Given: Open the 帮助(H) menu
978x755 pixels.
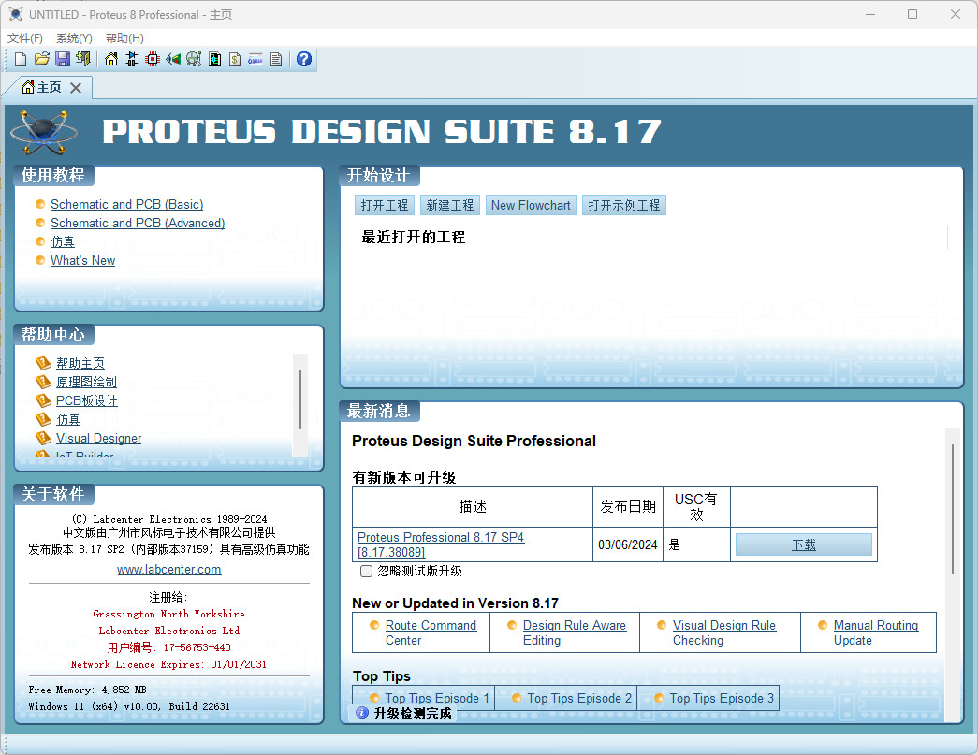Looking at the screenshot, I should [124, 38].
